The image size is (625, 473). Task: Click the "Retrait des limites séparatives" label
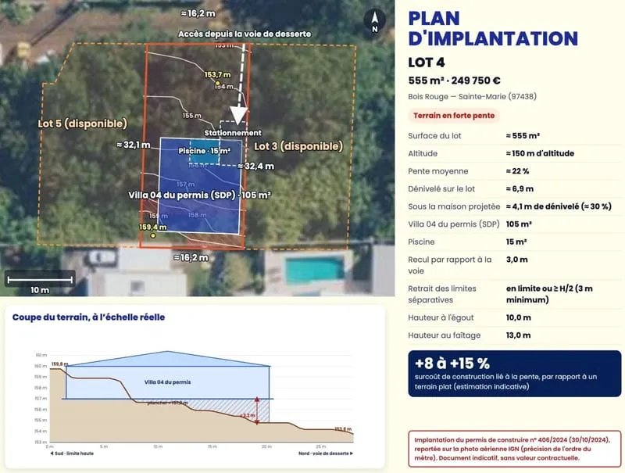pyautogui.click(x=442, y=294)
